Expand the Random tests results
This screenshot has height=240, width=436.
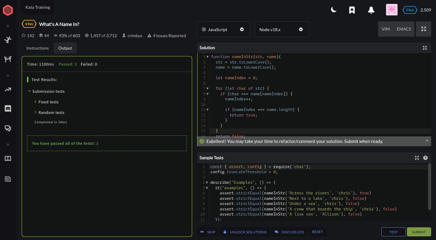35,112
